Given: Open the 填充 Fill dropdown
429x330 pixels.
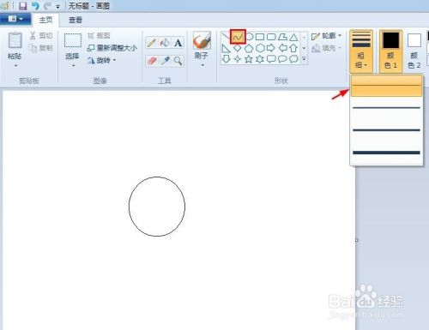Looking at the screenshot, I should [326, 48].
